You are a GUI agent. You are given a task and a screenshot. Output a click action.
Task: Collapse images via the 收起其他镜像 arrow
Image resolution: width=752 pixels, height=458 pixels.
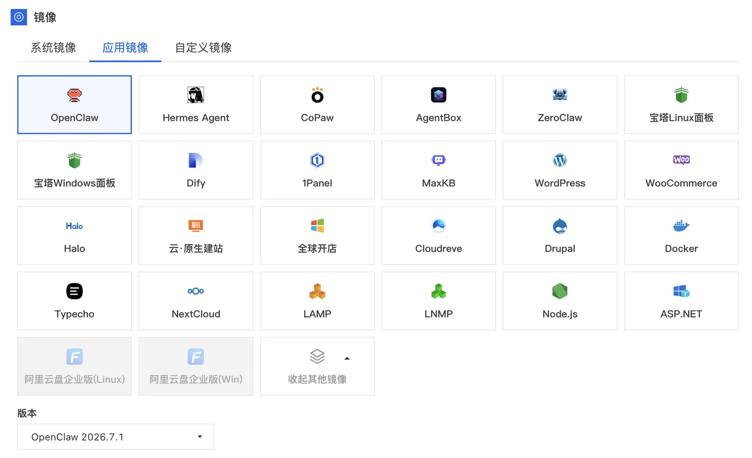point(347,358)
